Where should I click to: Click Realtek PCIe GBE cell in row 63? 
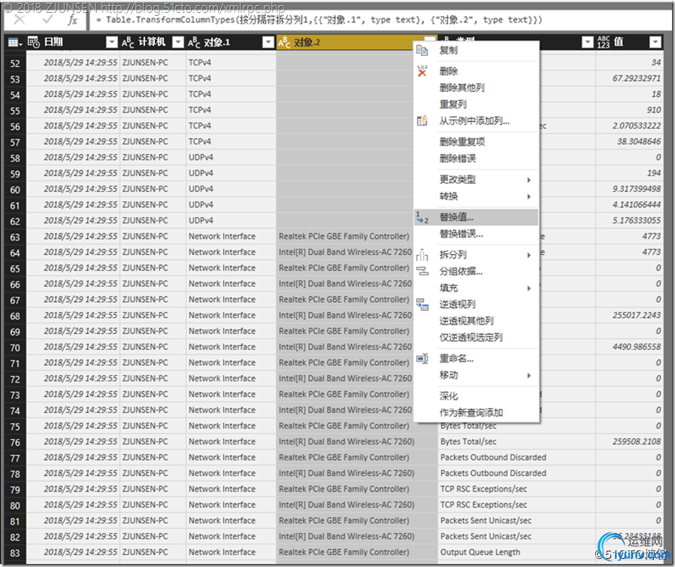point(344,236)
